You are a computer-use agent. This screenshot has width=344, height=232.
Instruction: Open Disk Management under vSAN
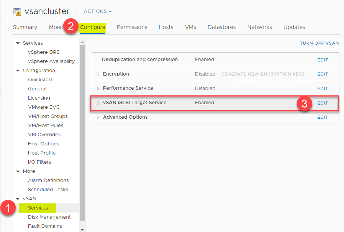(49, 217)
